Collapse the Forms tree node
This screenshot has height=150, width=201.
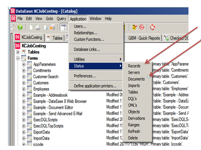(x=18, y=58)
